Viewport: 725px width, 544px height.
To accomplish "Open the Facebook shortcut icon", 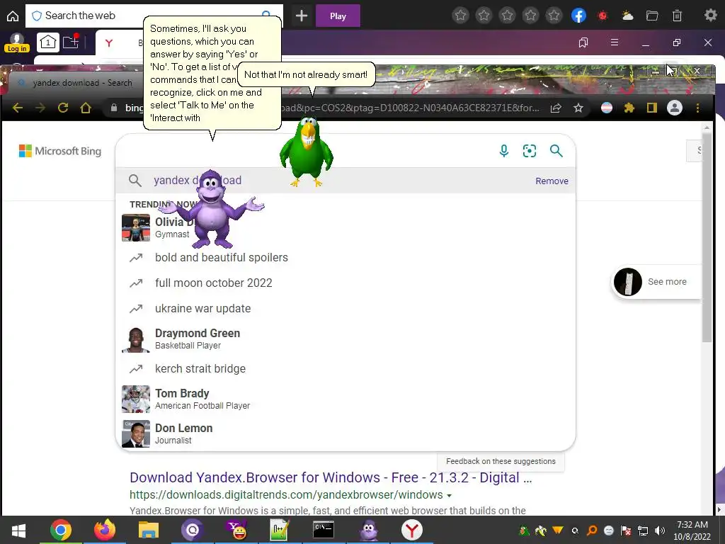I will pyautogui.click(x=578, y=16).
